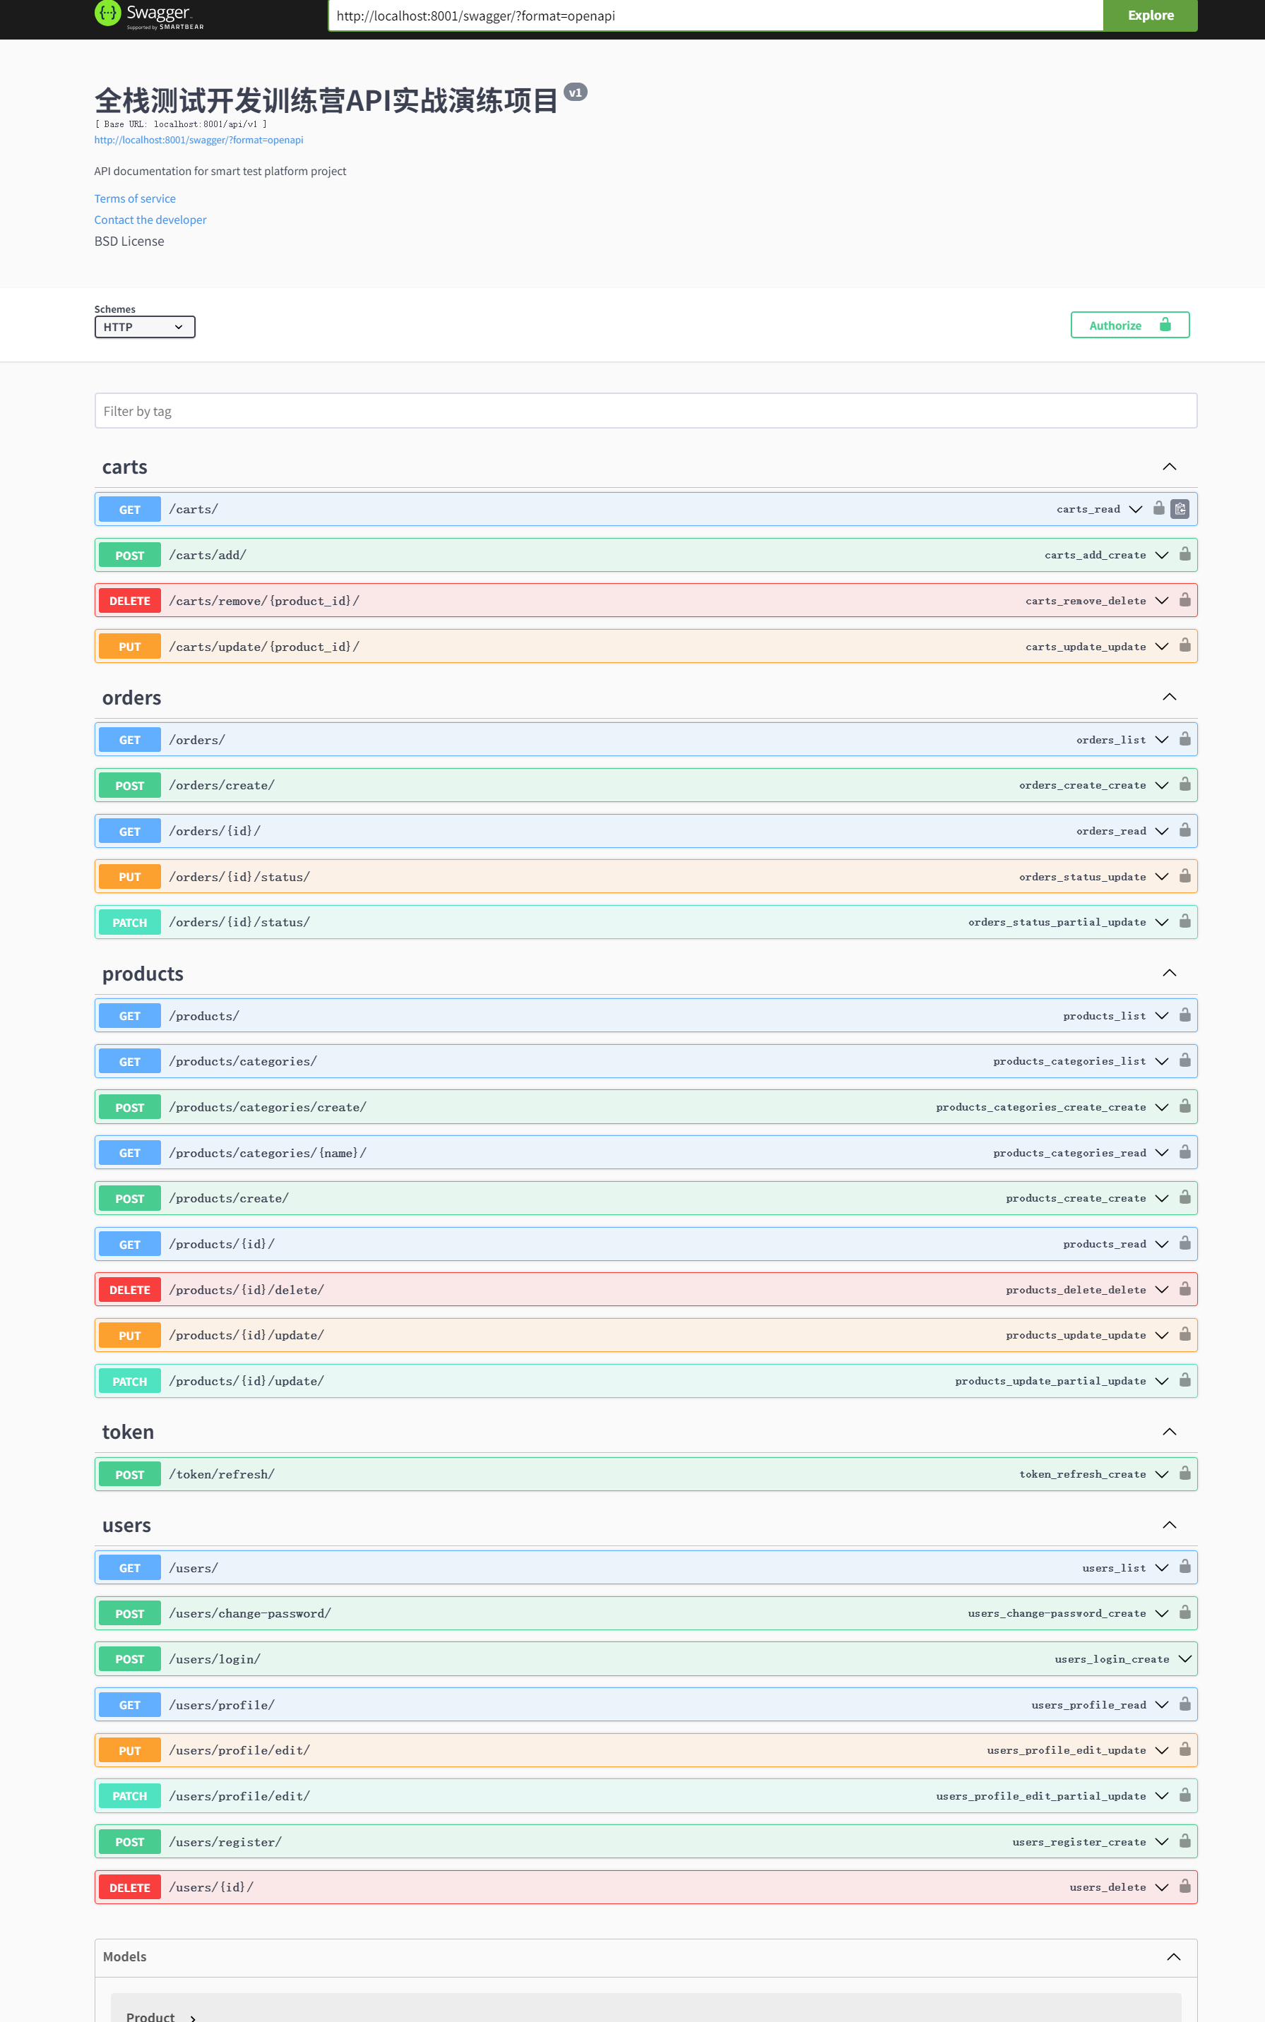1265x2022 pixels.
Task: Open the DELETE /carts/remove/{product_id}/ path
Action: coord(264,600)
